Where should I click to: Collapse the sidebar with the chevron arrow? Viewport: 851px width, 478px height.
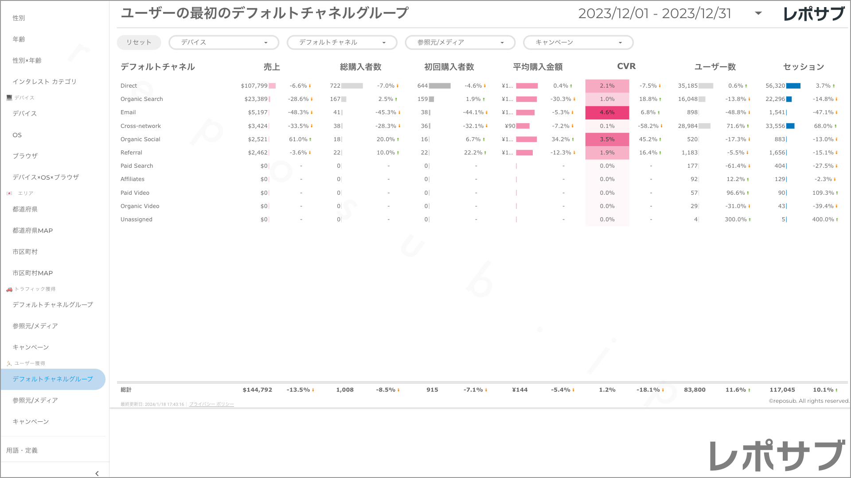coord(97,473)
